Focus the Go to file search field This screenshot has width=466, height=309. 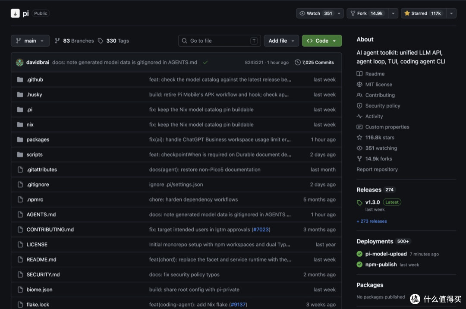coord(219,41)
